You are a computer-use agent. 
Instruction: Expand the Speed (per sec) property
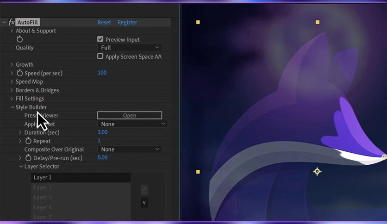coord(12,73)
